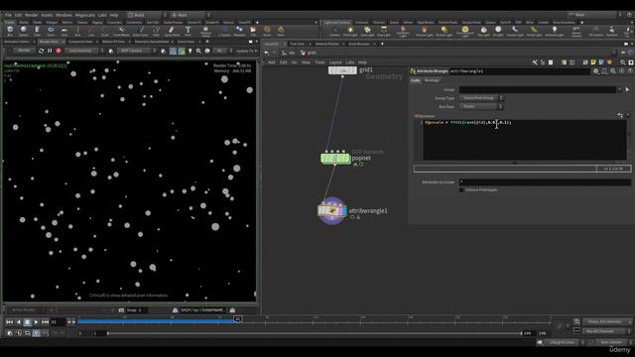Viewport: 635px width, 357px height.
Task: Add a Point Light from the shelf
Action: tap(350, 31)
